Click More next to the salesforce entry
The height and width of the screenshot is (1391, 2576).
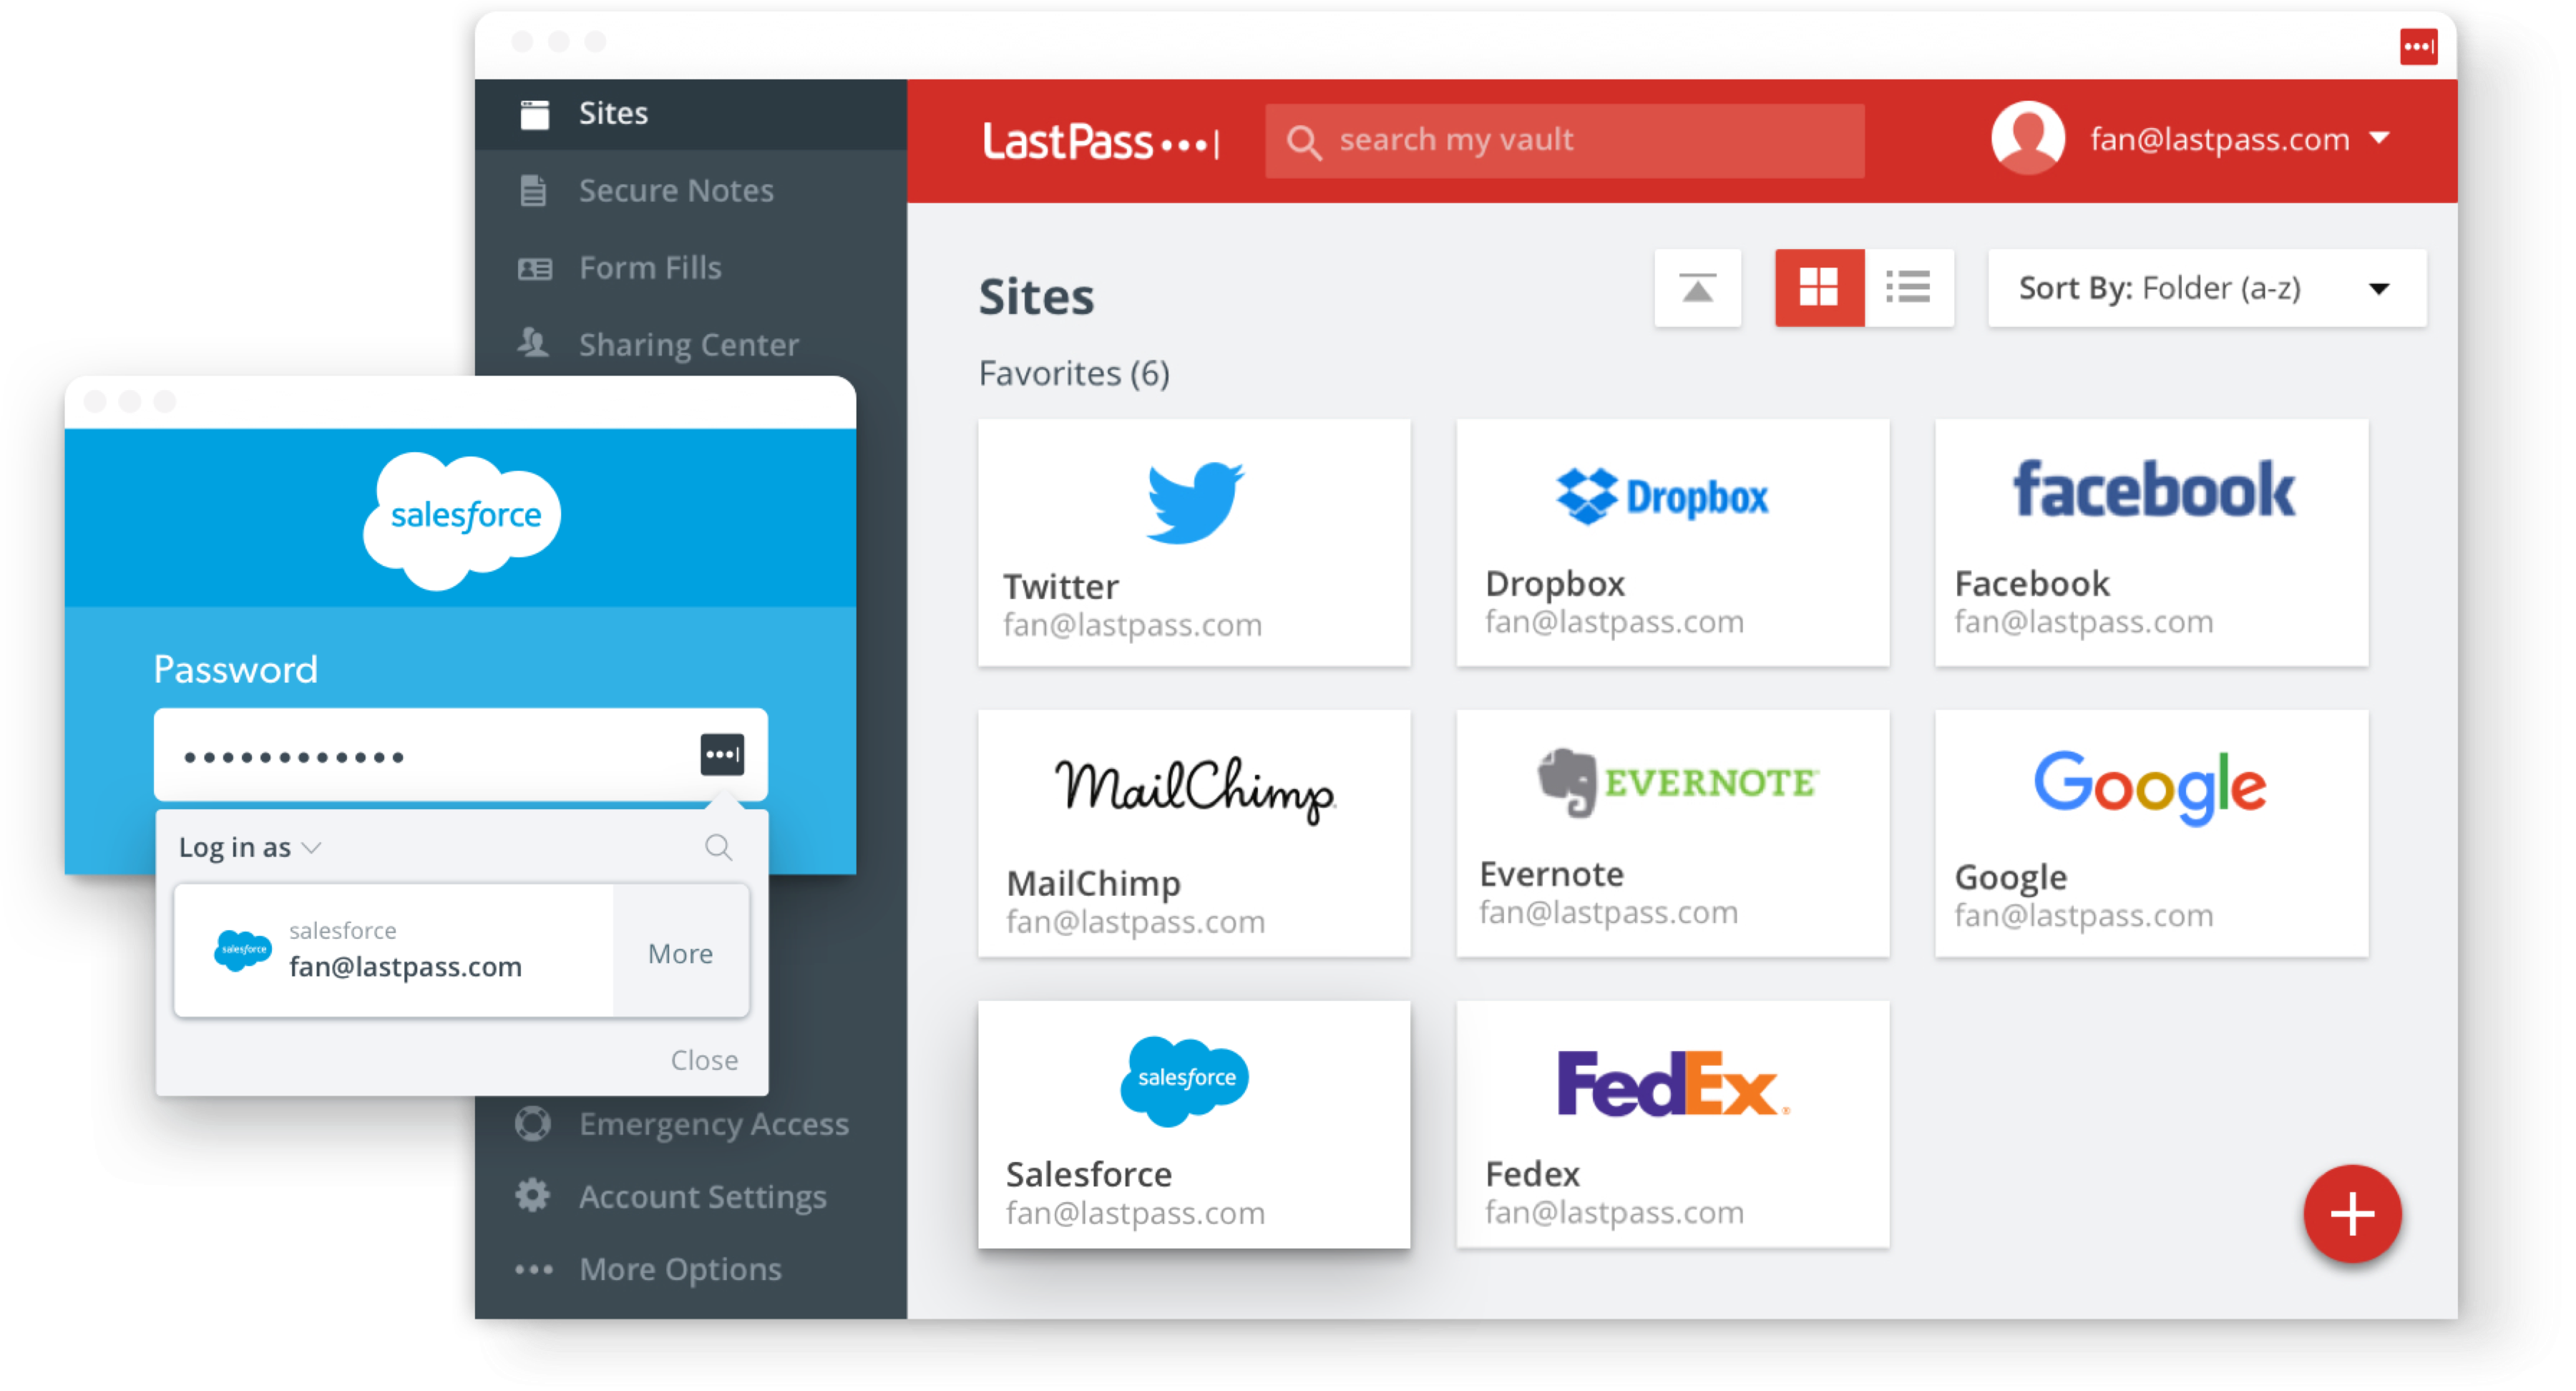680,953
